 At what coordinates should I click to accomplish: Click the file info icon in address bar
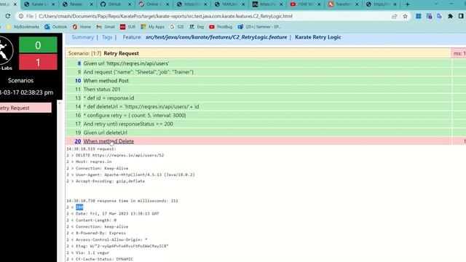click(x=21, y=16)
